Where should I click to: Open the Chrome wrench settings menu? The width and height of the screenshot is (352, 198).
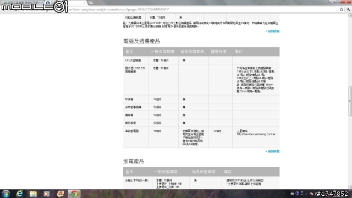click(x=348, y=9)
